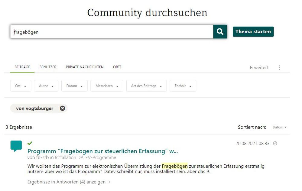
Task: Remove the 'von vogtsburger' filter chip
Action: pos(62,108)
